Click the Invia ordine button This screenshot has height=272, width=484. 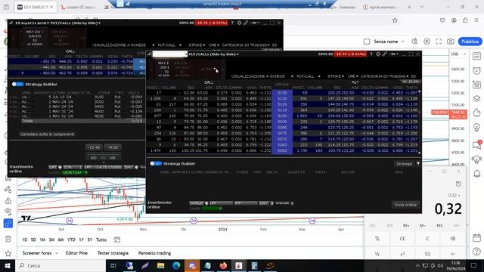pyautogui.click(x=405, y=205)
